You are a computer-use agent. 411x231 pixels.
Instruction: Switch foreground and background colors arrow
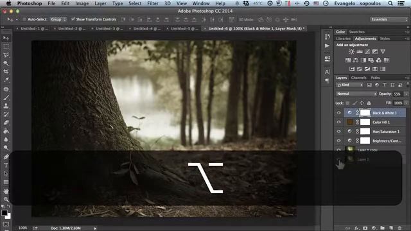click(x=8, y=207)
